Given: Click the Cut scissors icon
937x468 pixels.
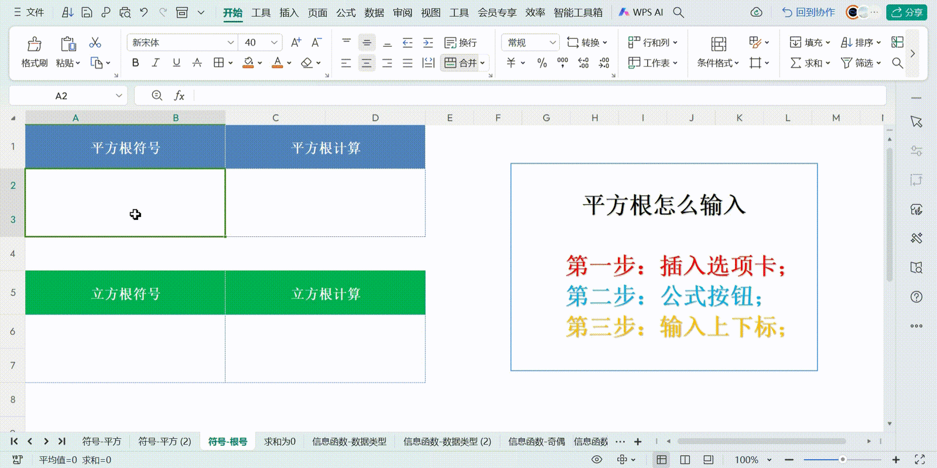Looking at the screenshot, I should 95,43.
